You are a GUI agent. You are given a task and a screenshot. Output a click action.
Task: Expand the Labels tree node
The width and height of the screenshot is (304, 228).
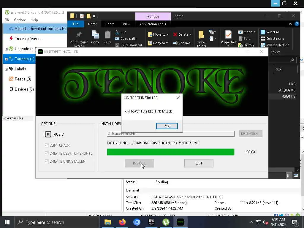[6, 69]
